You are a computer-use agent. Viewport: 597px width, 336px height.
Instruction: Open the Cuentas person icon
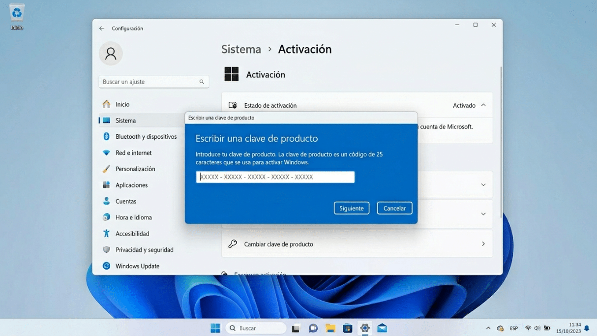click(106, 201)
